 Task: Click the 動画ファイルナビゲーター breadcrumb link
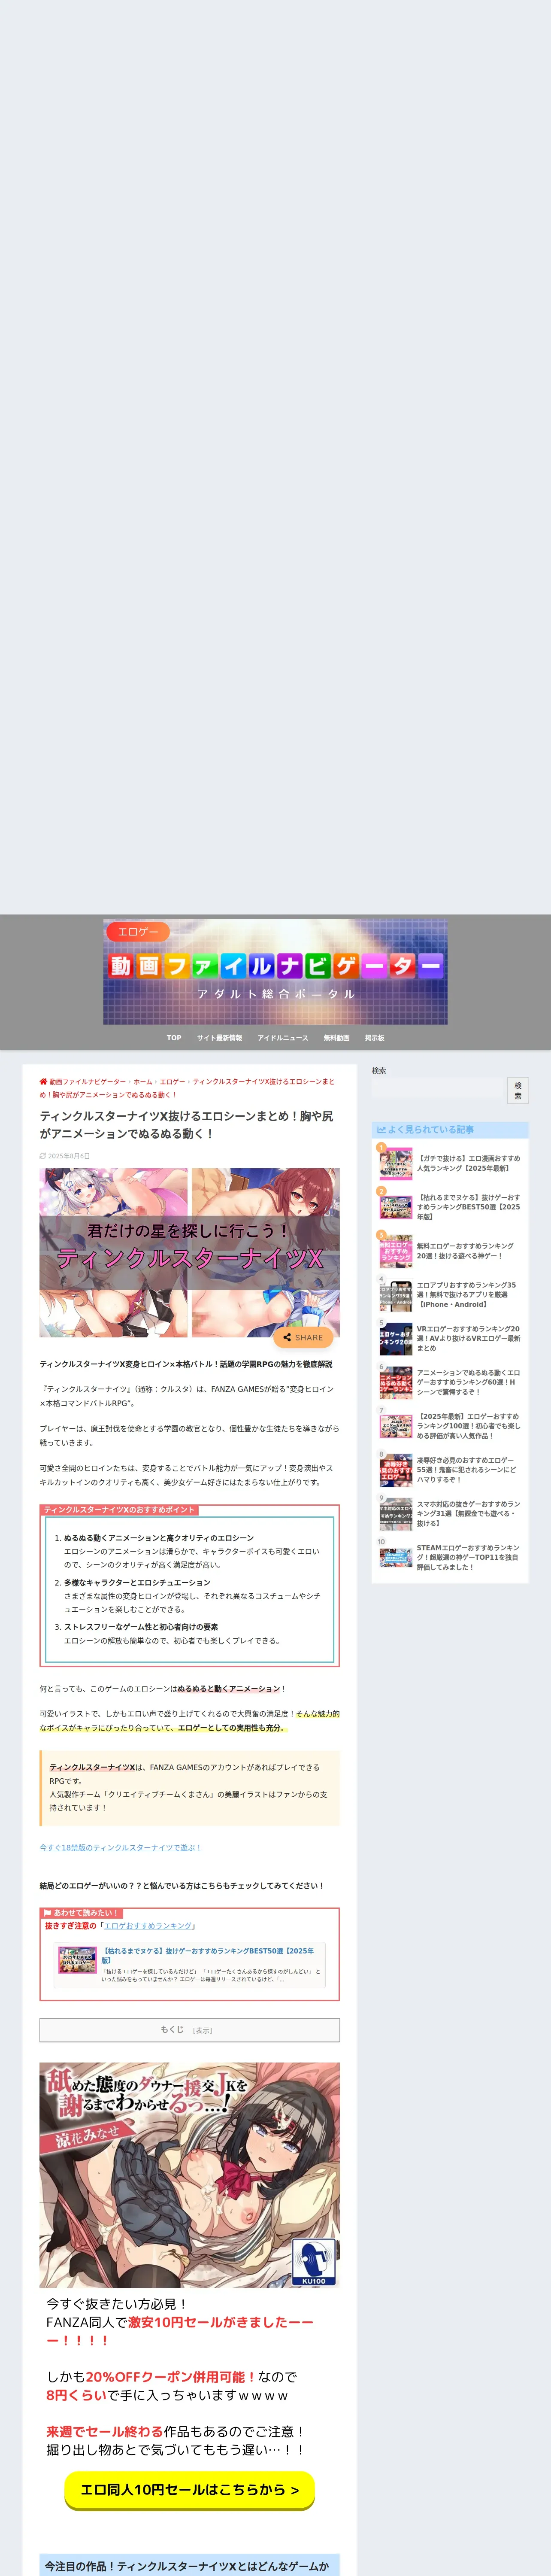(x=87, y=1081)
